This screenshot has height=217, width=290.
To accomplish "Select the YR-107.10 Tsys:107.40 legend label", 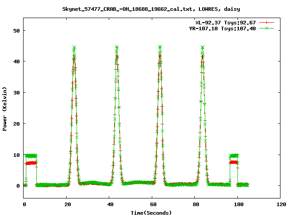I will click(222, 28).
